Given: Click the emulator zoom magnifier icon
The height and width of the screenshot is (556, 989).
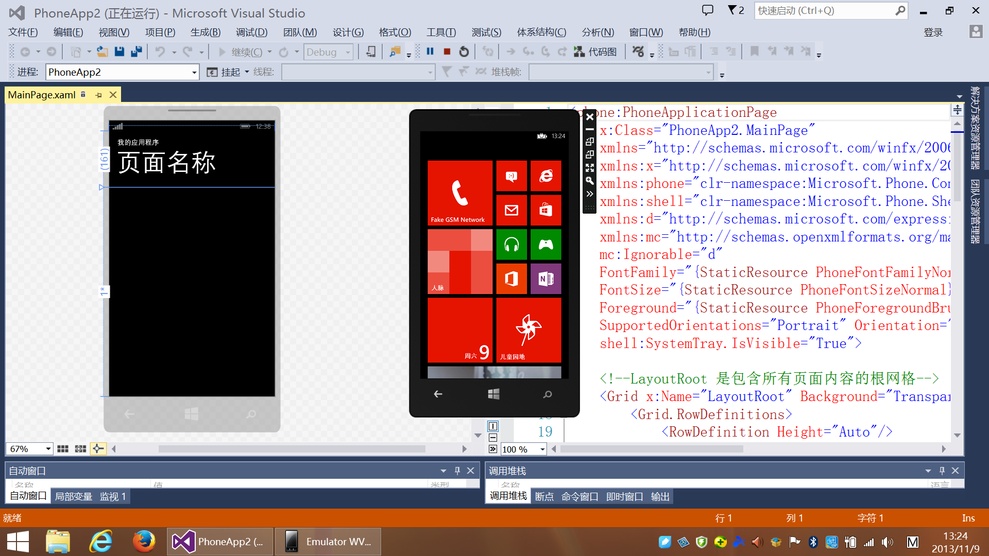Looking at the screenshot, I should pos(590,181).
